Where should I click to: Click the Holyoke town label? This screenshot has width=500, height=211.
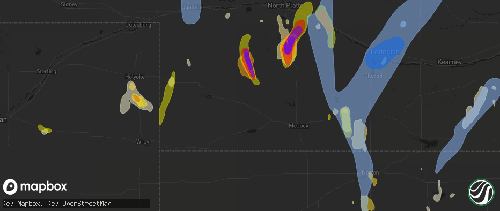135,77
